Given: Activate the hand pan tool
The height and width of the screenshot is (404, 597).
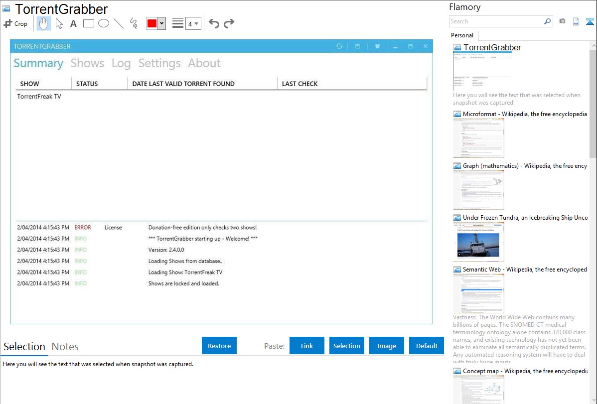Looking at the screenshot, I should click(44, 23).
